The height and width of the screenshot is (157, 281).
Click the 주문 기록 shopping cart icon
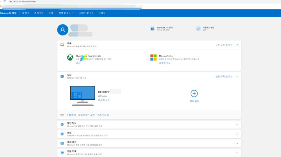[x=62, y=153]
